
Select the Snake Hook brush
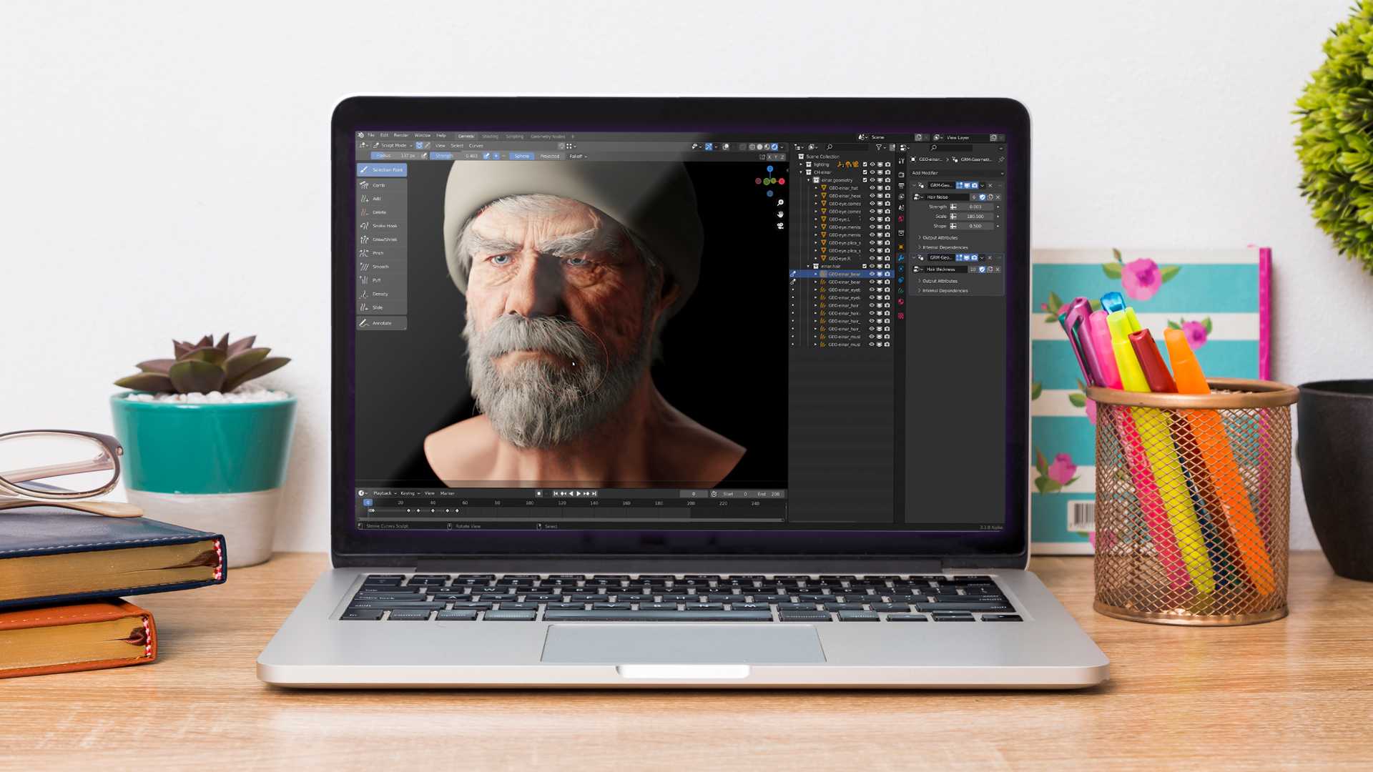pyautogui.click(x=381, y=226)
